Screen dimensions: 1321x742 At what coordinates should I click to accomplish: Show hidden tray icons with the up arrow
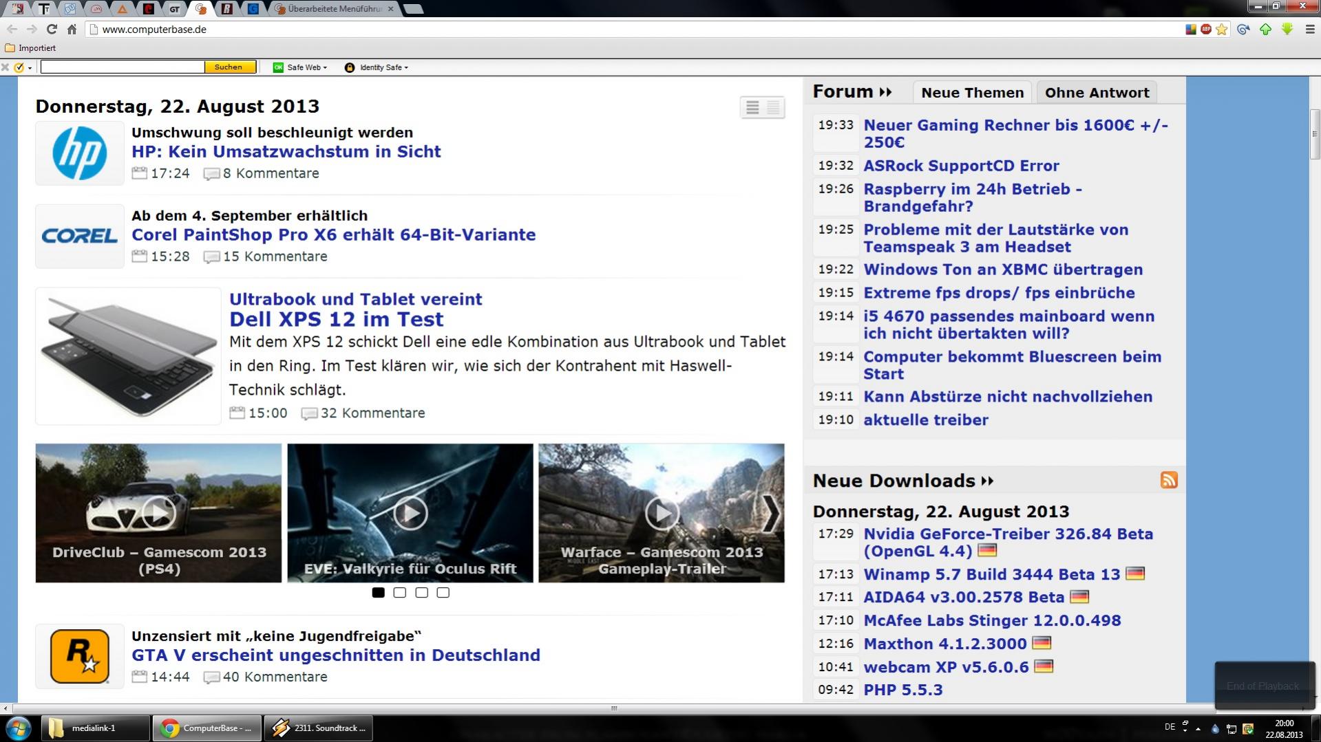click(1198, 728)
